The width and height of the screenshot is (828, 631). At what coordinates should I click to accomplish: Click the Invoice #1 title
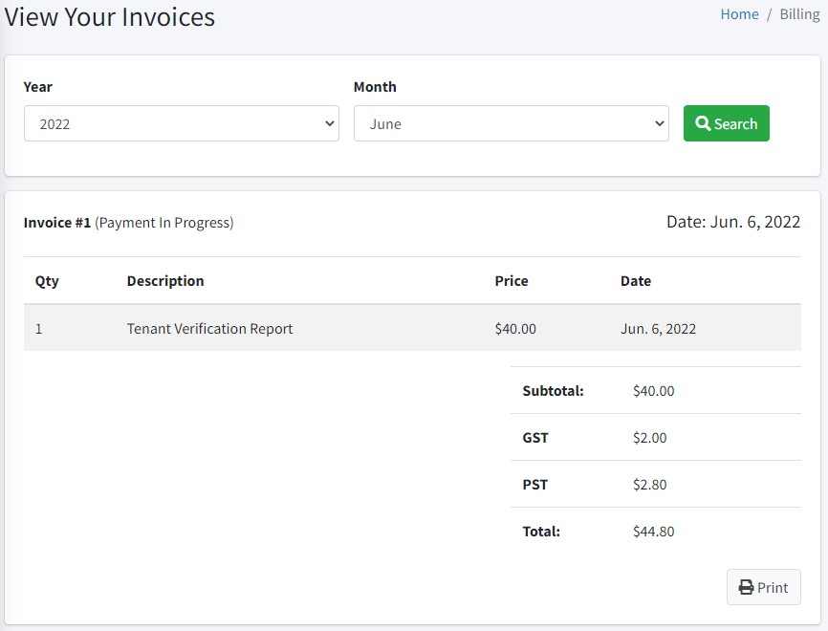pyautogui.click(x=57, y=223)
